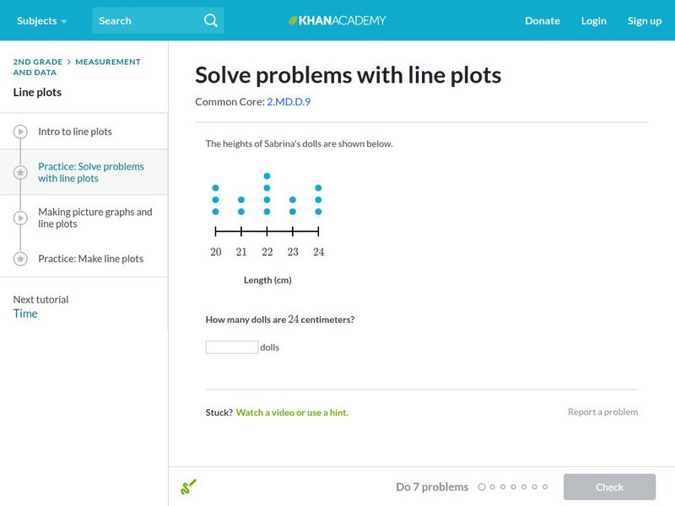Screen dimensions: 675x506
Task: Click the search magnifying glass icon
Action: pyautogui.click(x=211, y=20)
